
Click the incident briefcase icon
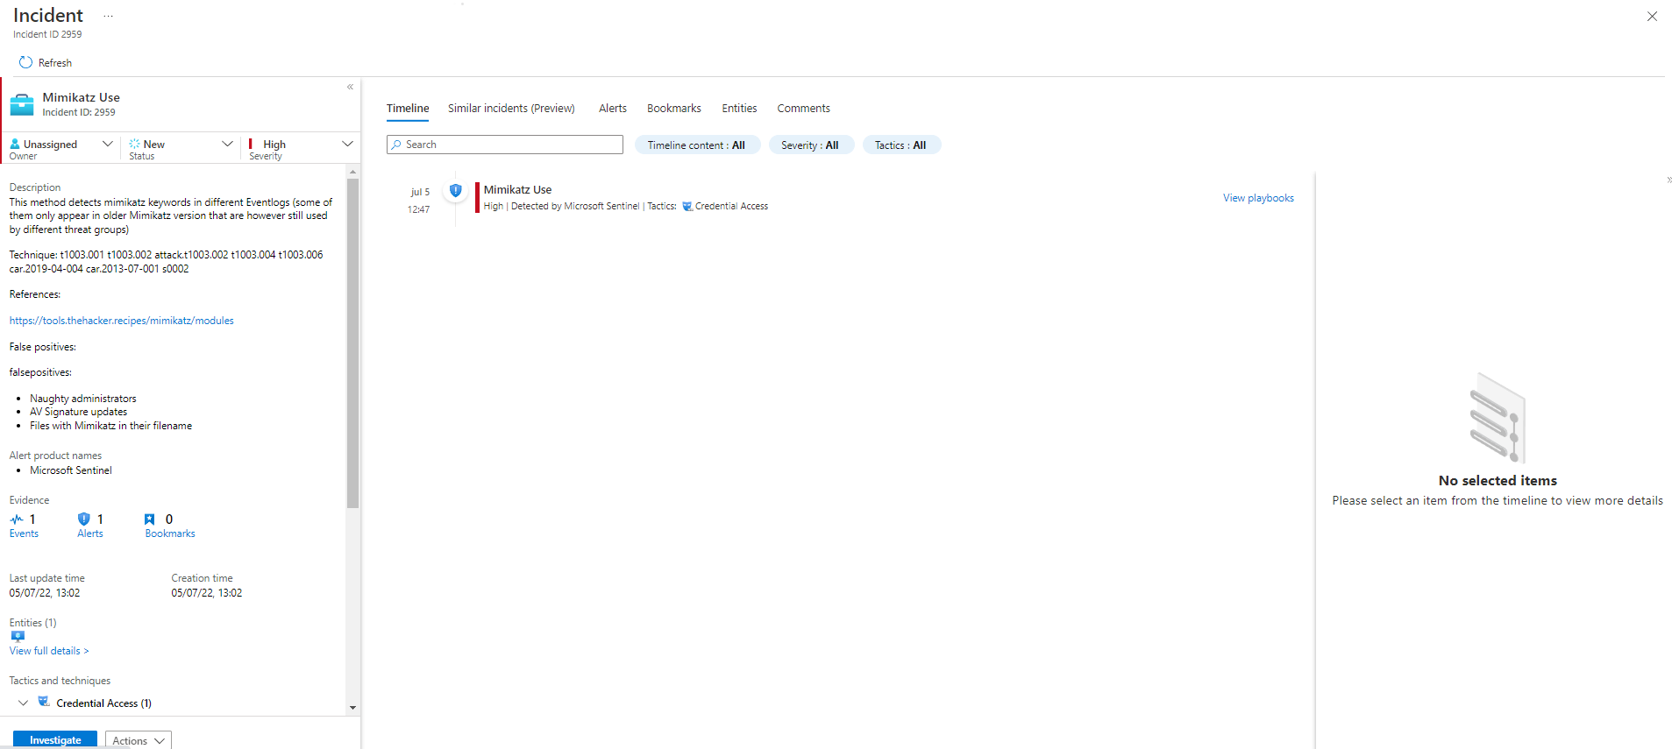[x=22, y=105]
